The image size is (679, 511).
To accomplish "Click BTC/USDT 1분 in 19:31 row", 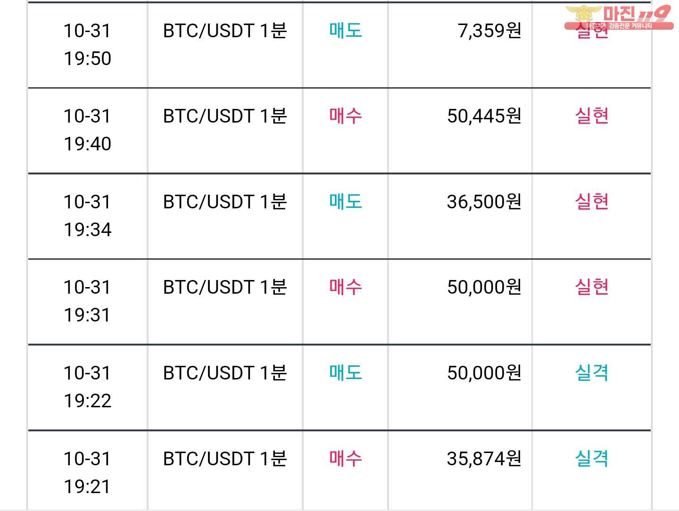I will [225, 287].
